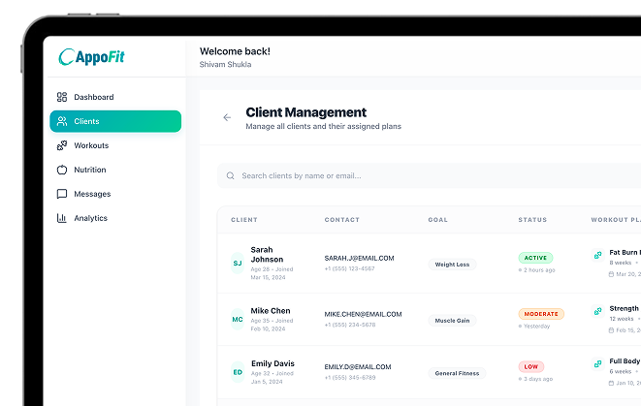Click the Analytics menu item
Viewport: 641px width, 406px height.
point(91,218)
